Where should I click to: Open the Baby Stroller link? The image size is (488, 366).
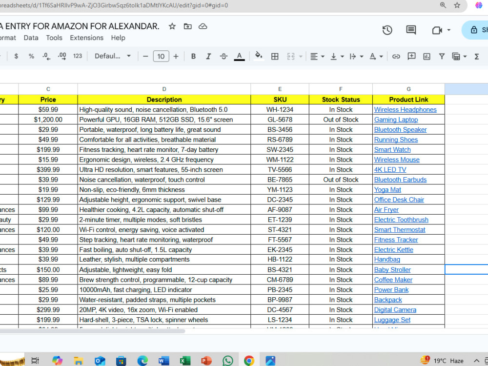tap(392, 270)
